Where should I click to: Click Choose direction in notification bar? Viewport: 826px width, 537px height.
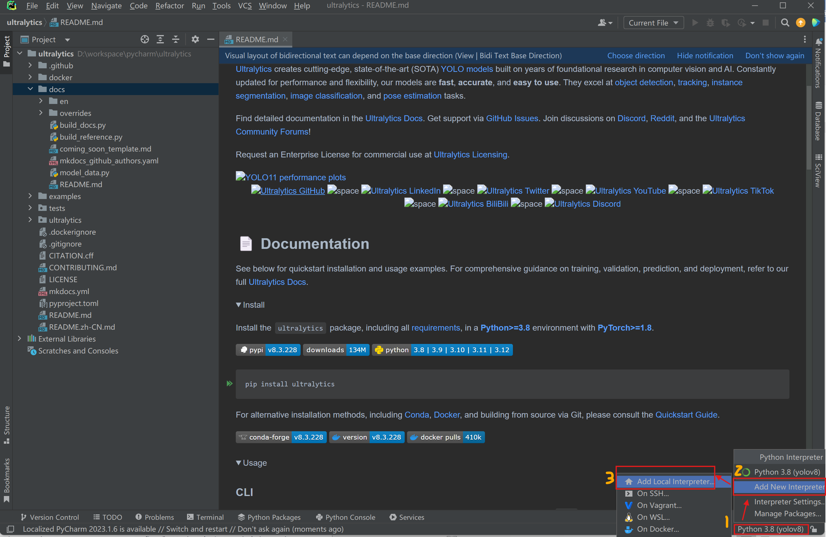636,56
